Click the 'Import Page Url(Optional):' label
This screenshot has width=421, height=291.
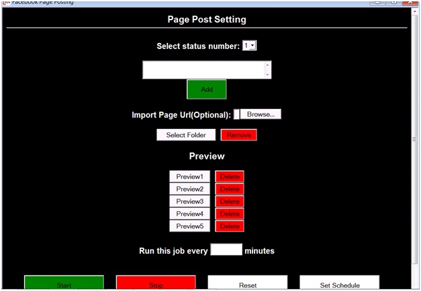[x=181, y=115]
